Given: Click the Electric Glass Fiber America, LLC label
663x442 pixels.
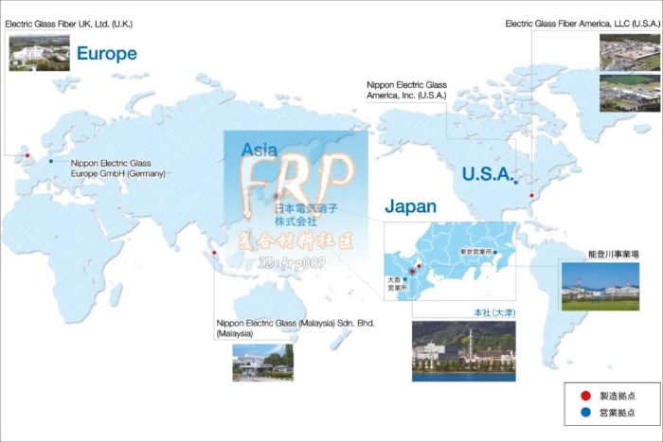Looking at the screenshot, I should pos(582,24).
